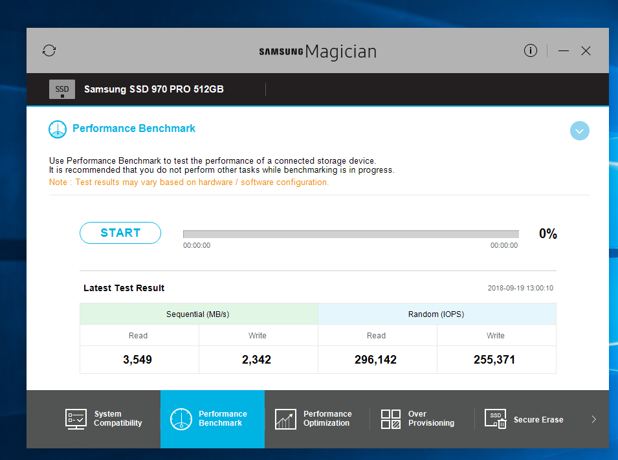Click random write value 255,371

pos(494,360)
